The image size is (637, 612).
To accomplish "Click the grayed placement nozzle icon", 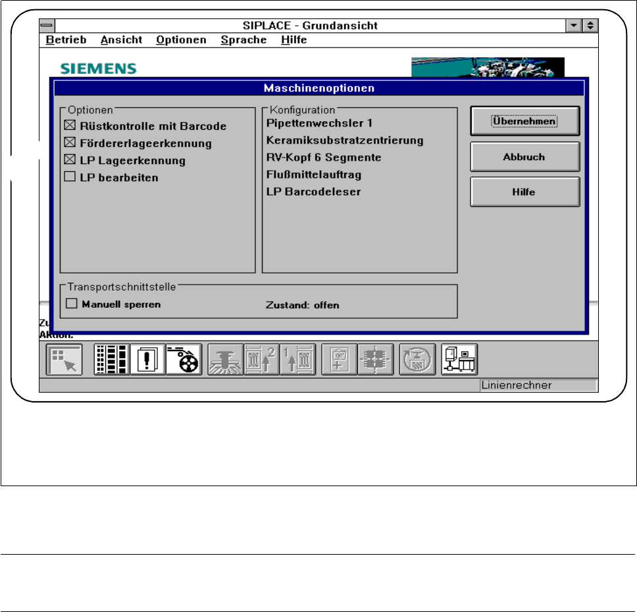I will (x=226, y=360).
